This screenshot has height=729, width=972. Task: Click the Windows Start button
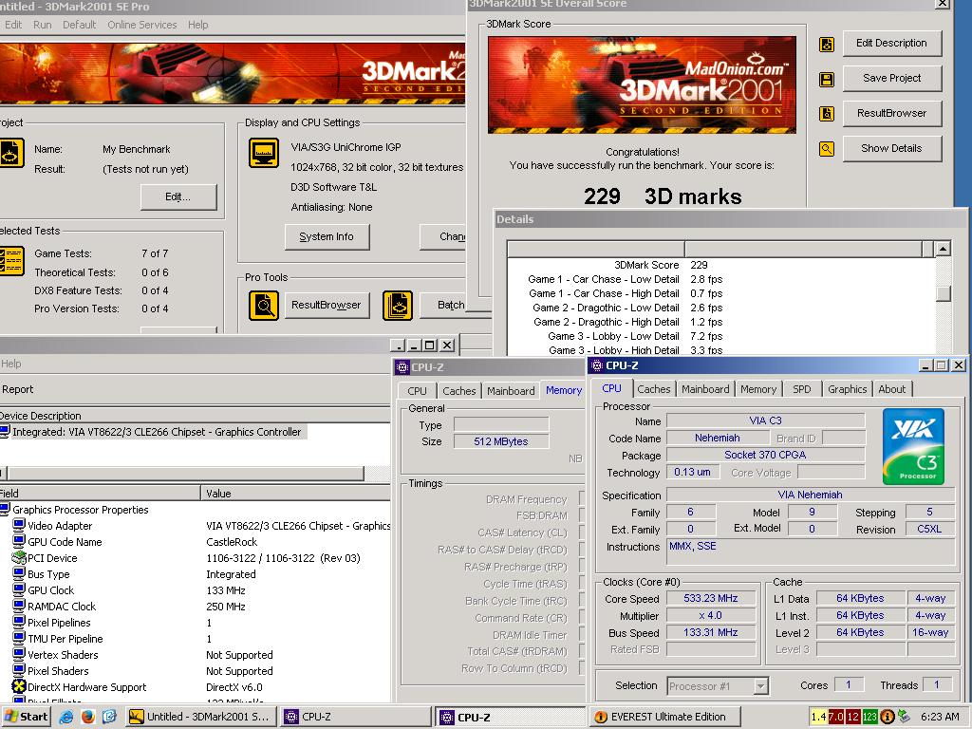click(26, 717)
